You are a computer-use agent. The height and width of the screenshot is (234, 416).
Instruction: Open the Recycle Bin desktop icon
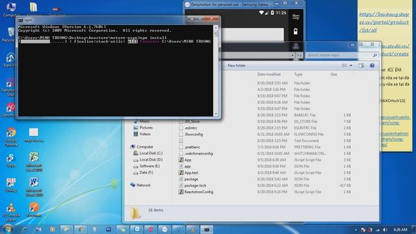pos(10,34)
